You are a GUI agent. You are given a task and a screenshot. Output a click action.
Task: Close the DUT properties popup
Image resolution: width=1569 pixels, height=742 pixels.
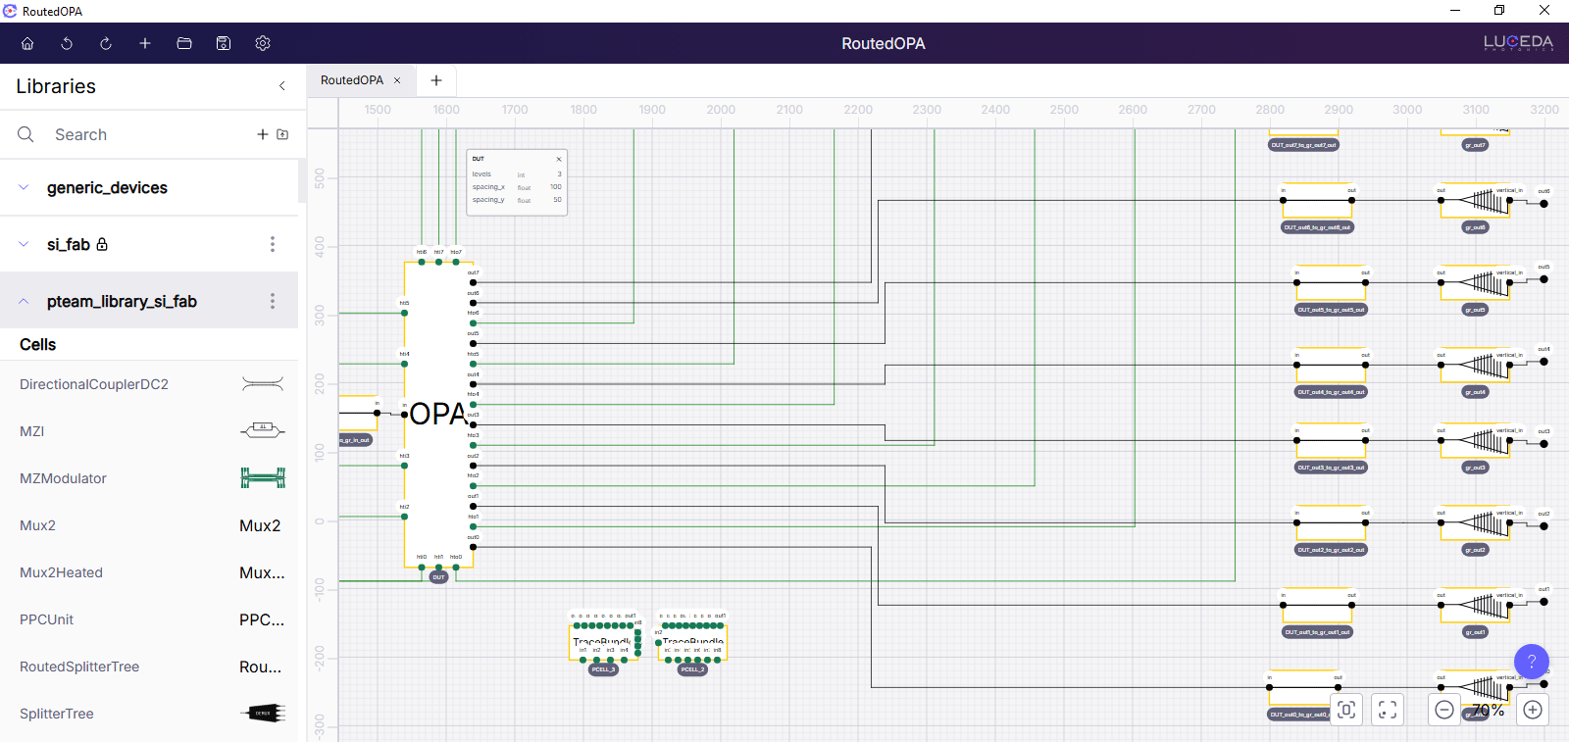click(559, 159)
